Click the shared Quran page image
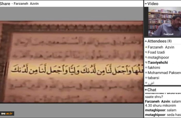 pyautogui.click(x=72, y=62)
